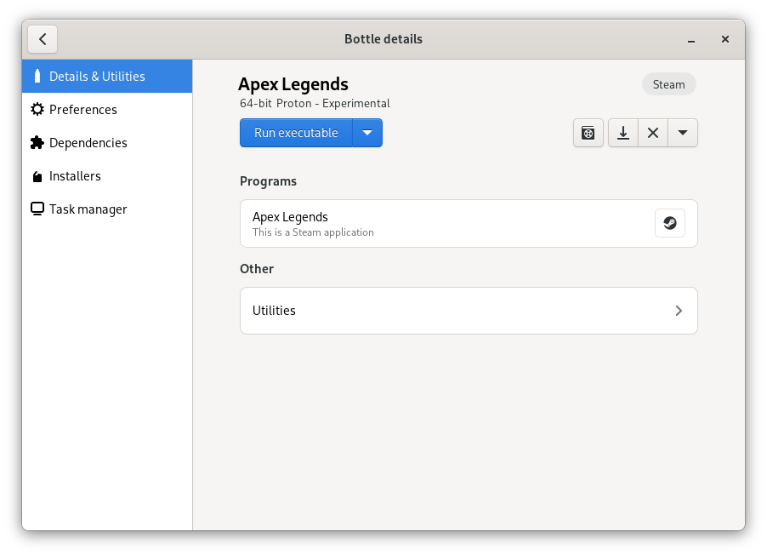This screenshot has width=767, height=555.
Task: Click the puzzle piece Dependencies icon
Action: (37, 143)
